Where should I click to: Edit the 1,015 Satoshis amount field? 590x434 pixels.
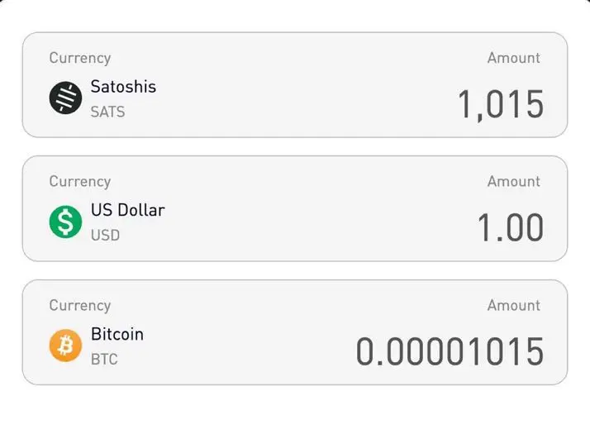tap(501, 105)
